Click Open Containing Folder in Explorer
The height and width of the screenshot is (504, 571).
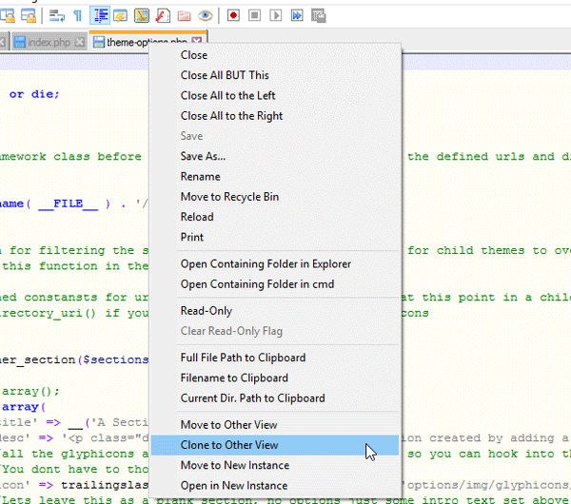tap(266, 263)
